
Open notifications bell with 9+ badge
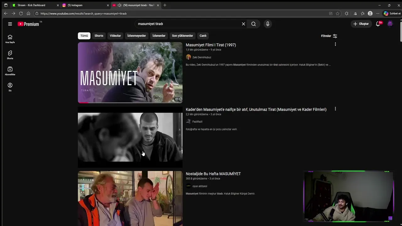[x=378, y=24]
